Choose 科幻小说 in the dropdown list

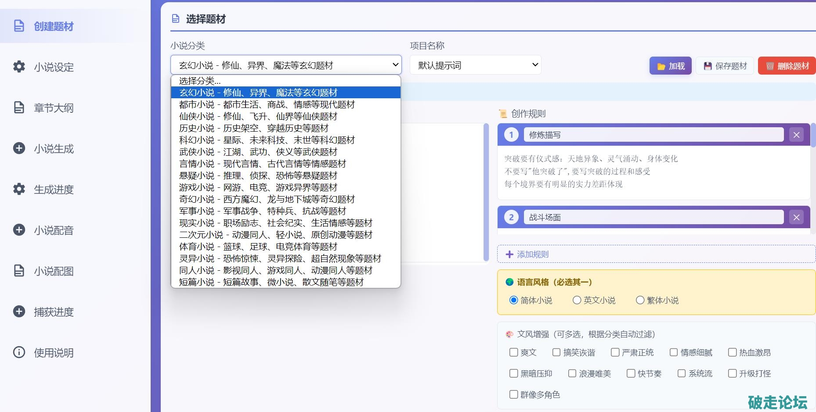click(267, 140)
